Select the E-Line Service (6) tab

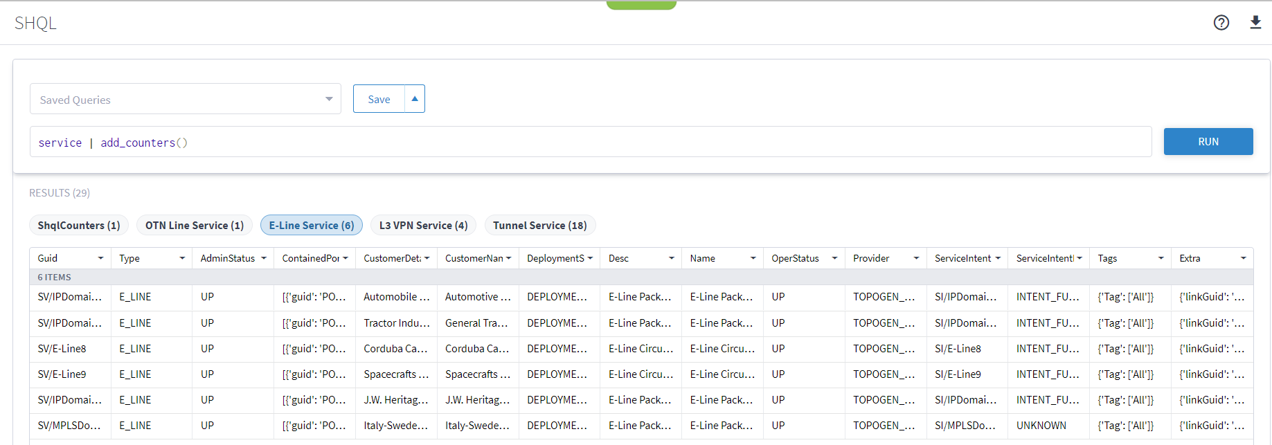[312, 226]
